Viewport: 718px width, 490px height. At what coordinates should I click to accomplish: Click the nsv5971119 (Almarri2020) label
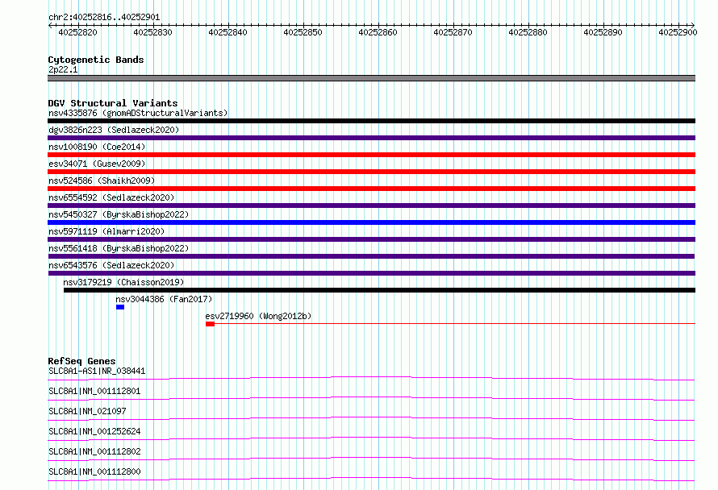click(106, 231)
